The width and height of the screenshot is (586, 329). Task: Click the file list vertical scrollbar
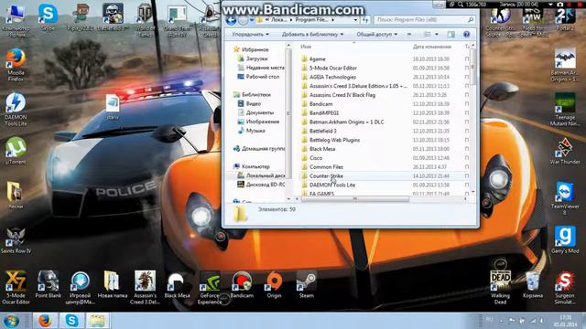point(472,67)
